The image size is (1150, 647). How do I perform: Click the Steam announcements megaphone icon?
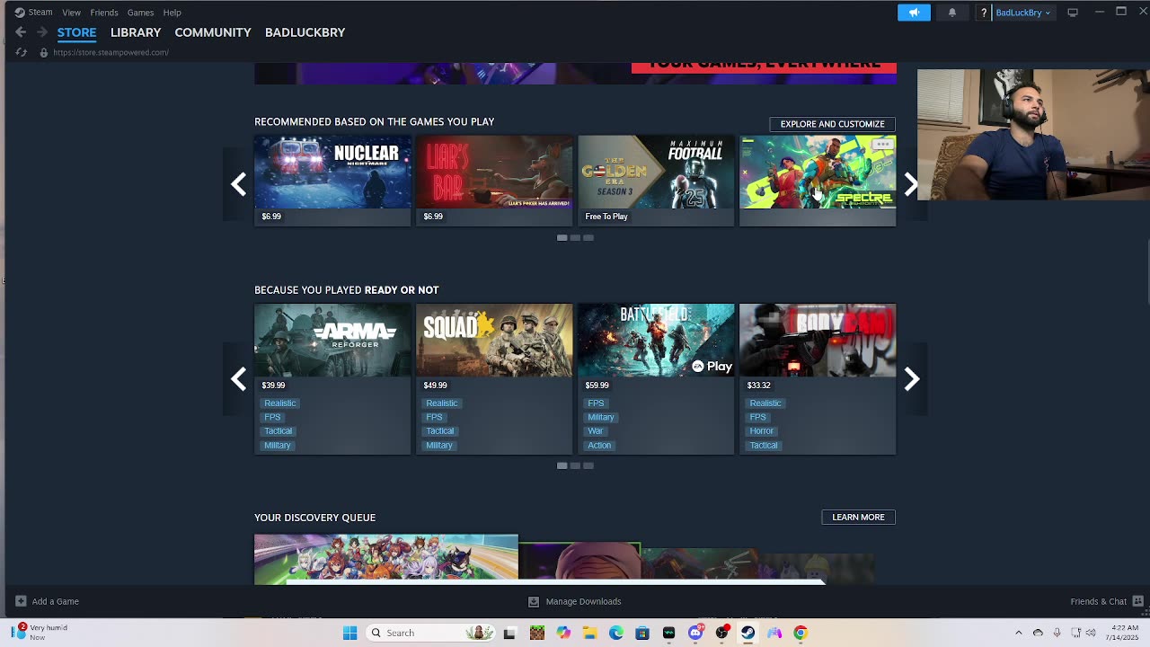pyautogui.click(x=914, y=13)
